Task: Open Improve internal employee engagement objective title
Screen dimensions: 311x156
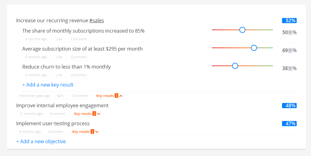Action: coord(62,106)
